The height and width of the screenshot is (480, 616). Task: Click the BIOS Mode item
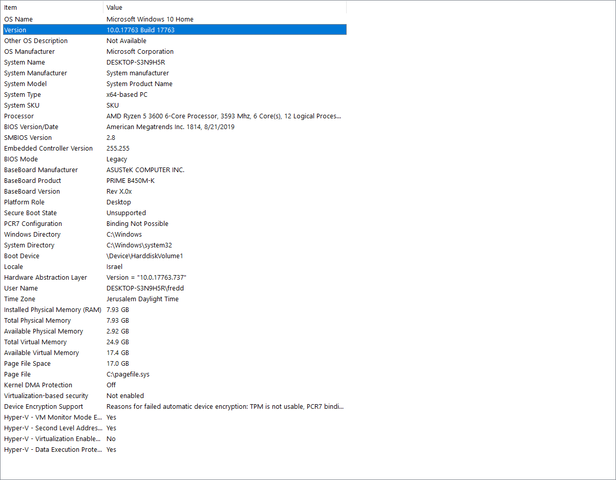click(x=21, y=159)
